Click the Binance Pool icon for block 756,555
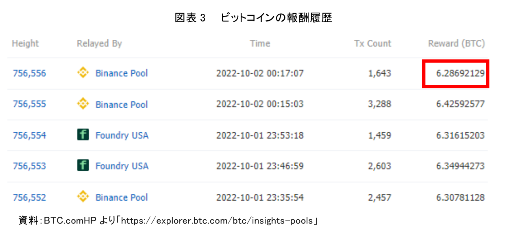The height and width of the screenshot is (240, 505). (x=83, y=104)
